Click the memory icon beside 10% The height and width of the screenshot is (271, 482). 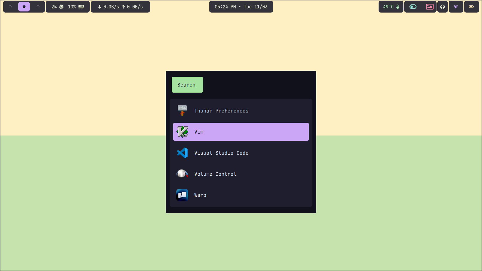coord(81,7)
